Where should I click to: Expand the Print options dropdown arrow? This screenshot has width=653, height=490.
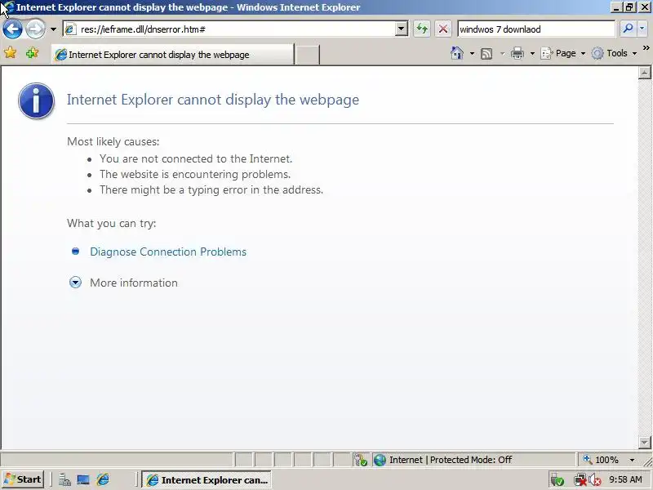point(532,53)
